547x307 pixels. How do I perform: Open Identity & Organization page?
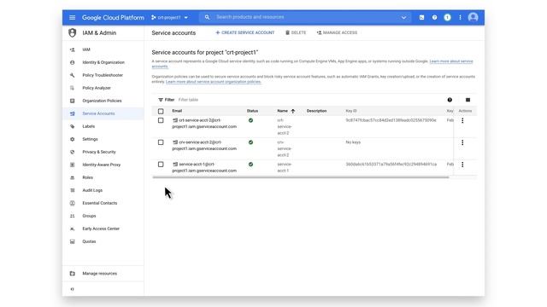[103, 62]
